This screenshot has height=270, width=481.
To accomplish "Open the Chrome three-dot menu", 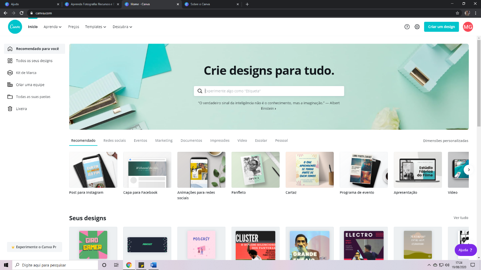I will click(x=476, y=13).
